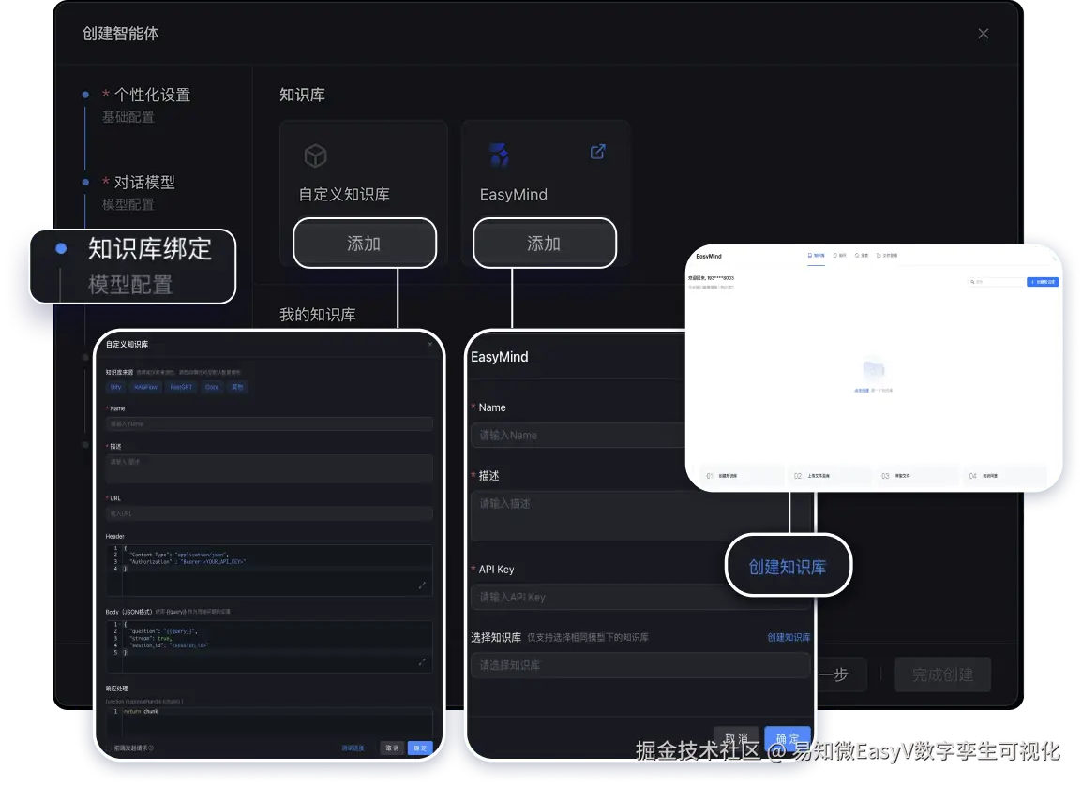1082x785 pixels.
Task: Click inside the Body JSON editor
Action: [x=269, y=645]
